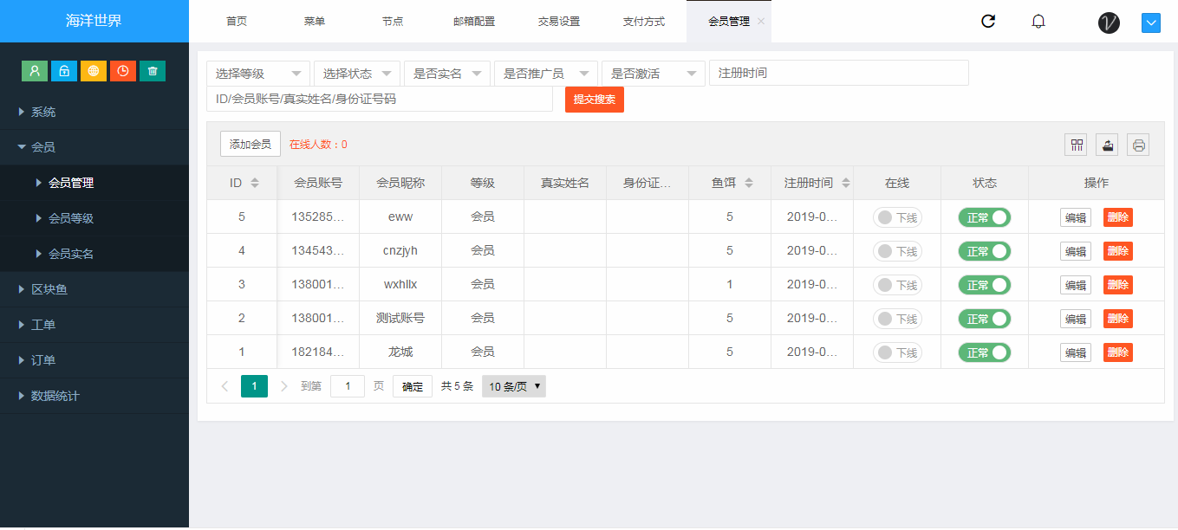Open notifications bell icon

pyautogui.click(x=1038, y=22)
